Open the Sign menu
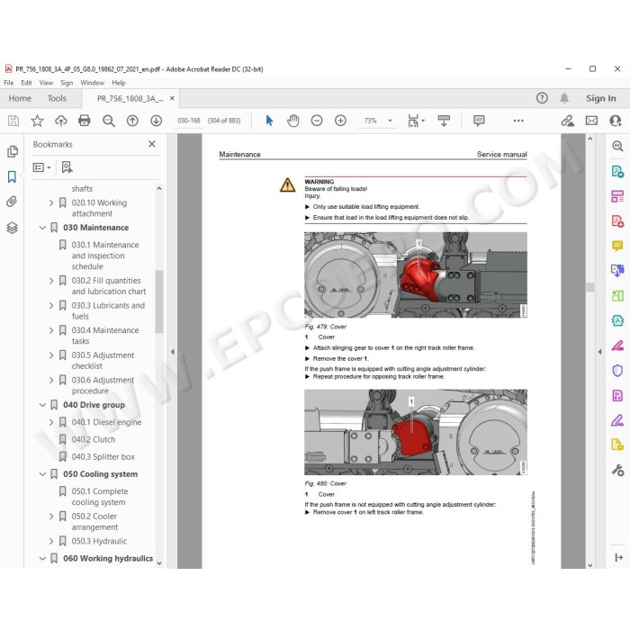Viewport: 630px width, 630px height. [67, 83]
